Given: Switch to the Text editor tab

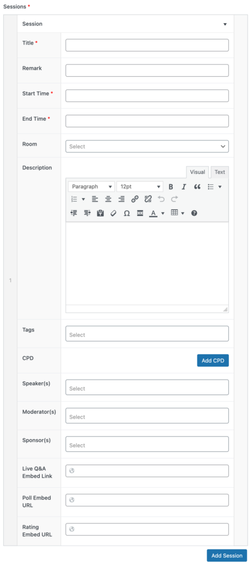Looking at the screenshot, I should [220, 172].
